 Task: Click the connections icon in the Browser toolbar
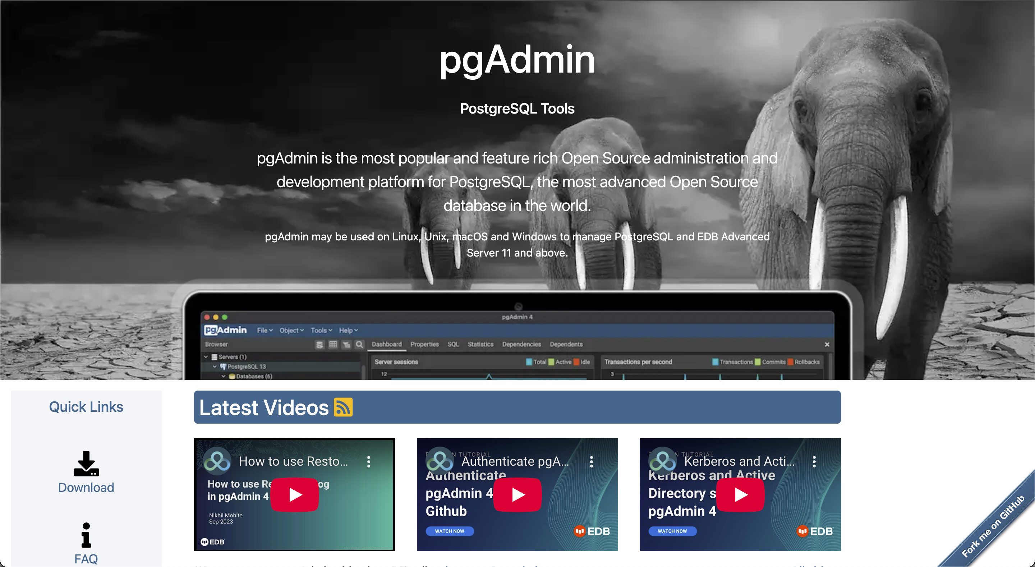(x=319, y=344)
